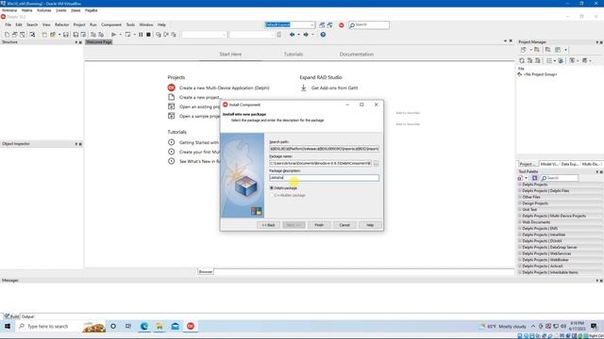
Task: Click the Search path field
Action: point(324,149)
